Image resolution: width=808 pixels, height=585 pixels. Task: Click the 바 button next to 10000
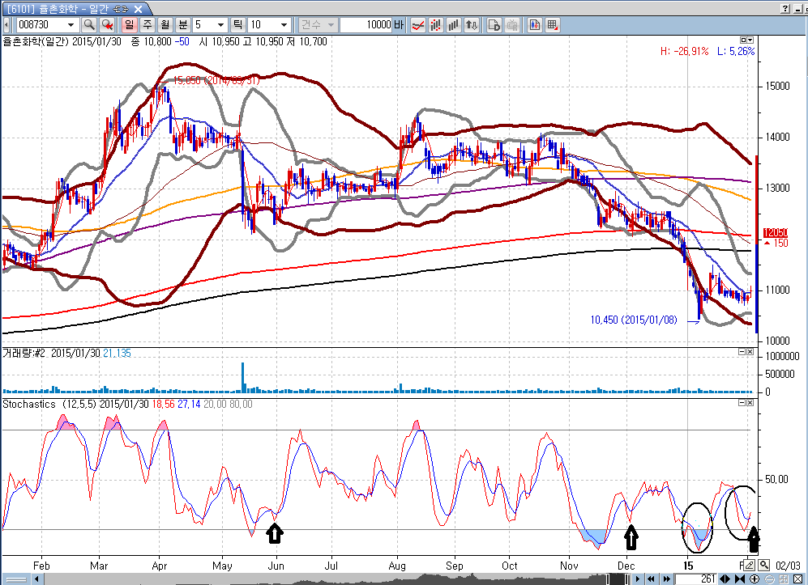pos(399,25)
